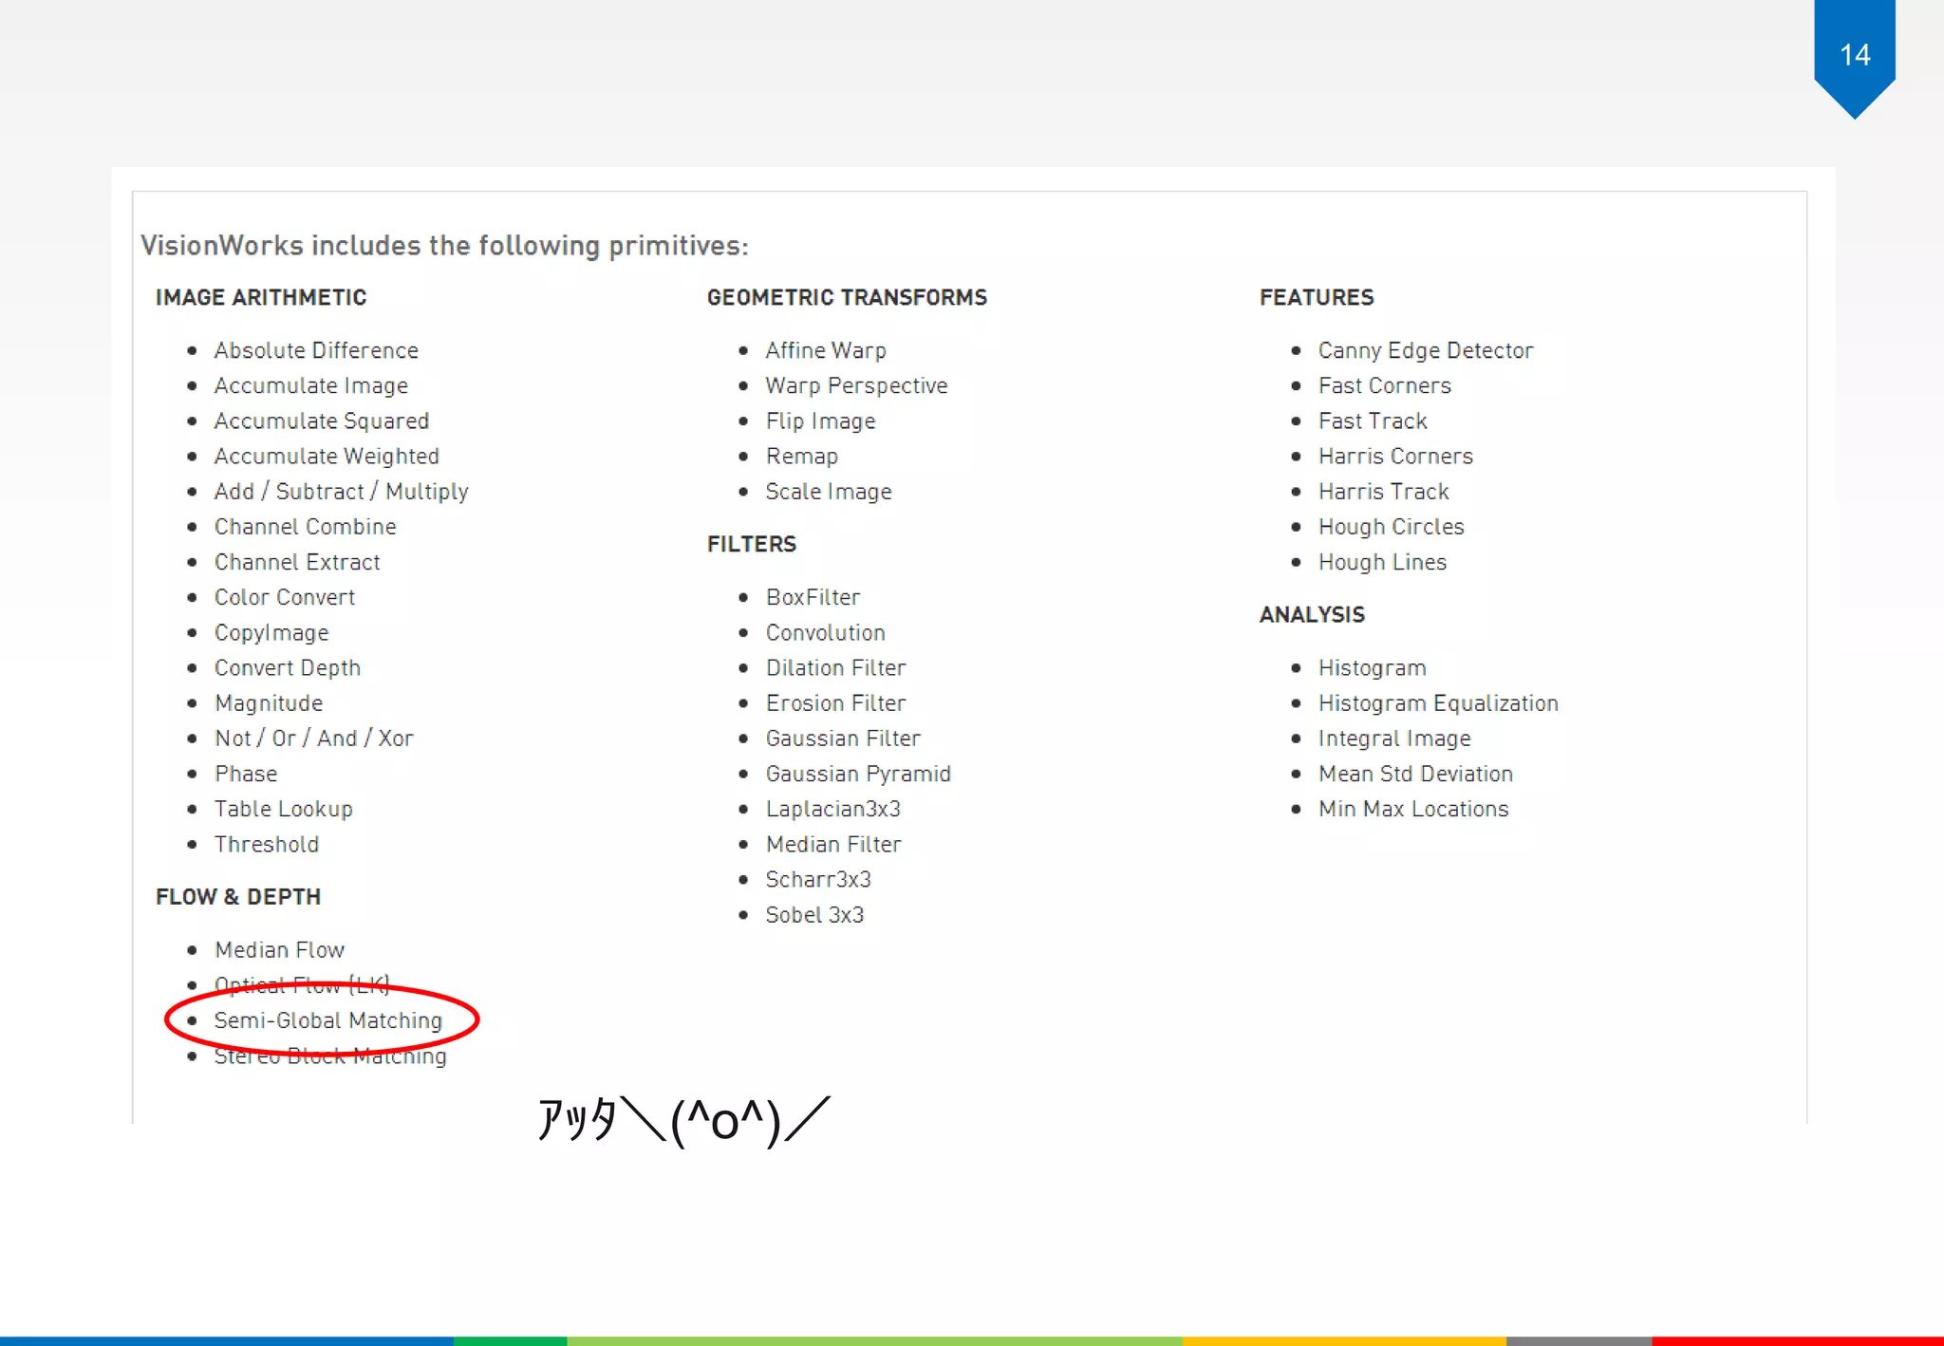Open the Histogram Equalization item
The image size is (1944, 1346).
(x=1437, y=703)
